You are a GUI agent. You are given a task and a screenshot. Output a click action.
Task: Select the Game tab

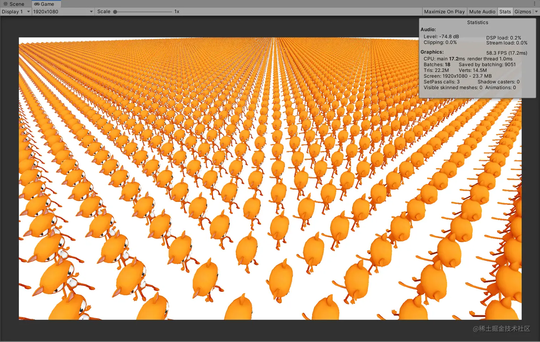(46, 4)
